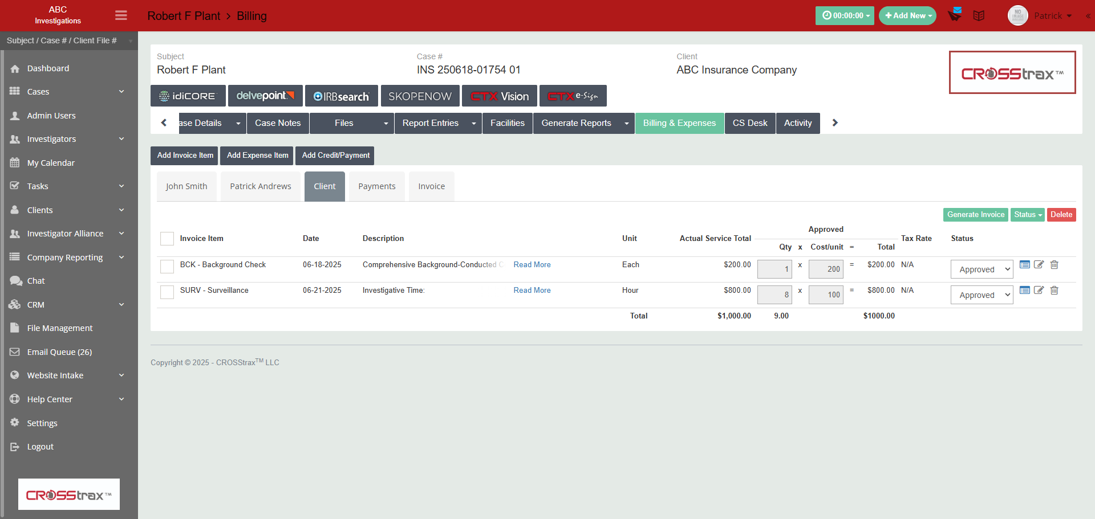
Task: Open the Dashboard home icon
Action: tap(15, 68)
